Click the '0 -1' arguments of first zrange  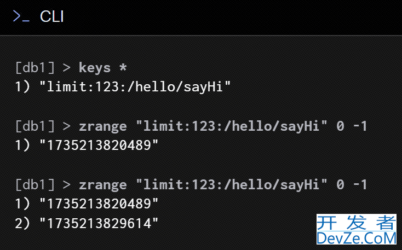pyautogui.click(x=352, y=126)
